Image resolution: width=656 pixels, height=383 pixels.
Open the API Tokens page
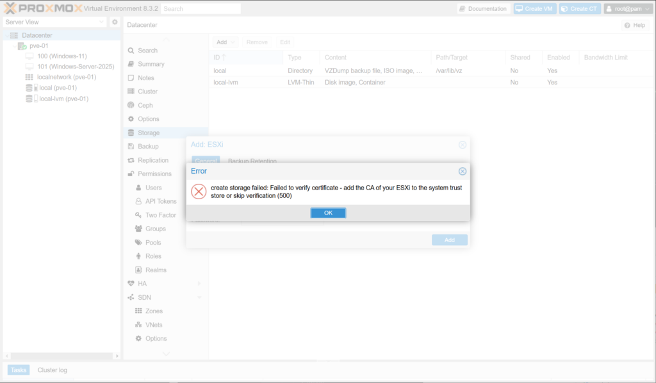[x=161, y=201]
